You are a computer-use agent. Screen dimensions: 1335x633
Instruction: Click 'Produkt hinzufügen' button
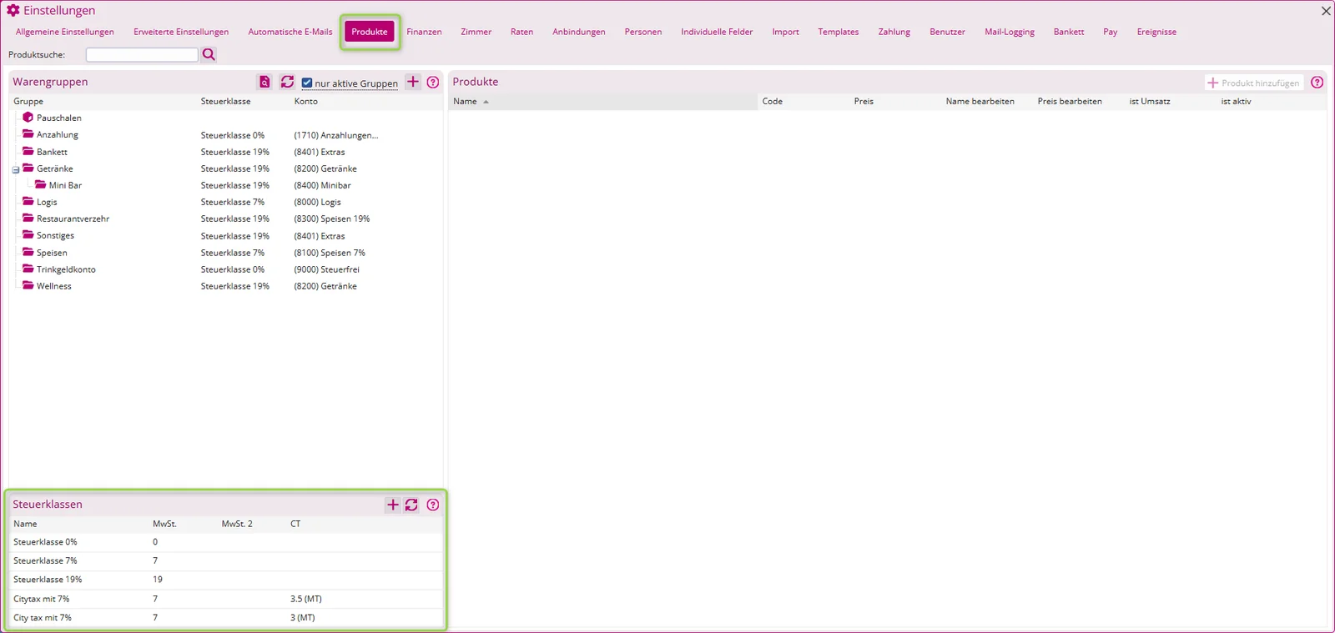[1254, 83]
